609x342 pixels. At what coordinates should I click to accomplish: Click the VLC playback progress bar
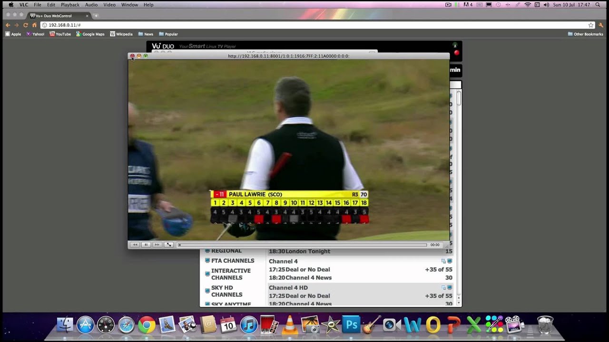pos(302,245)
